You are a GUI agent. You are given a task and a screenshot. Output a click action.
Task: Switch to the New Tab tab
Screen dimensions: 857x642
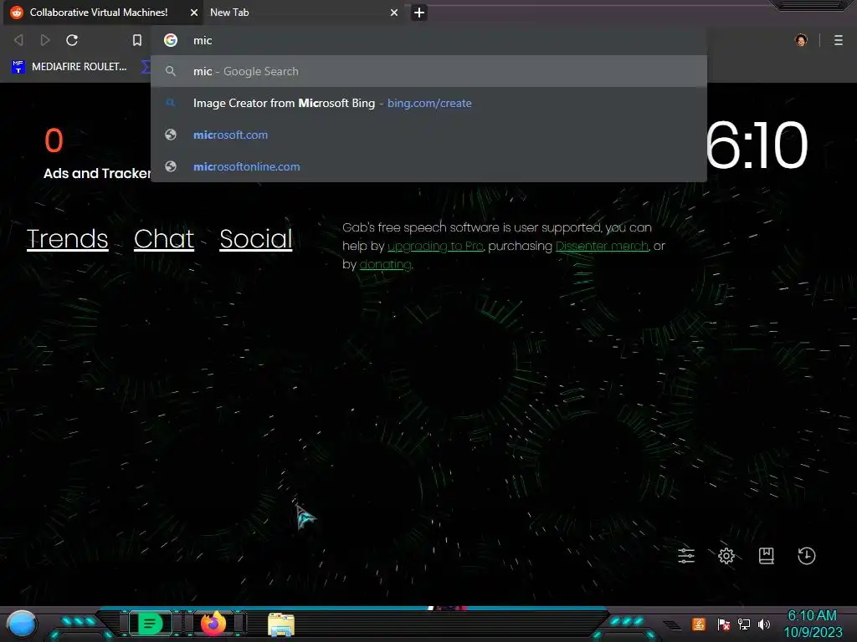click(305, 13)
